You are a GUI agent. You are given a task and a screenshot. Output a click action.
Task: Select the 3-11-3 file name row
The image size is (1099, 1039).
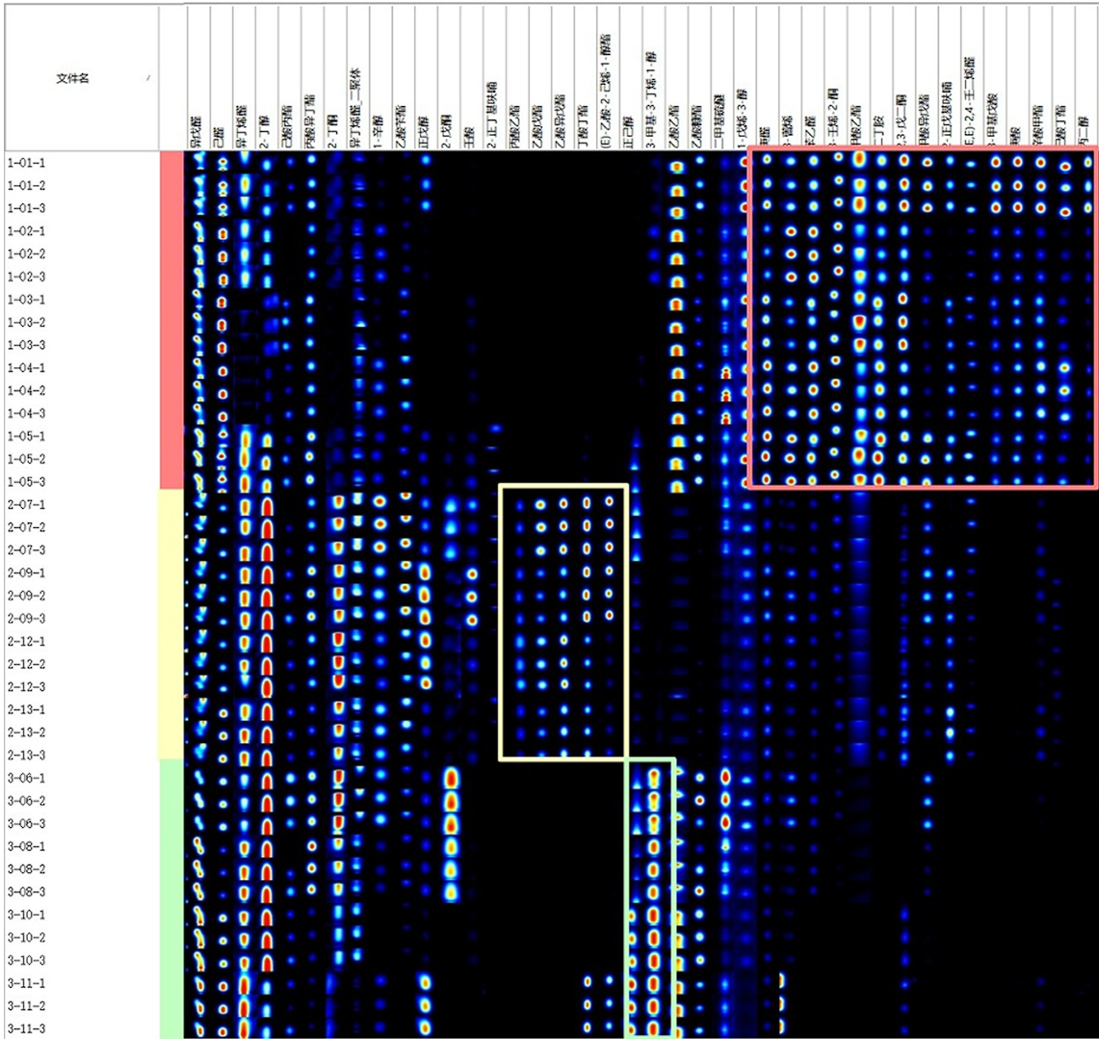(26, 1029)
